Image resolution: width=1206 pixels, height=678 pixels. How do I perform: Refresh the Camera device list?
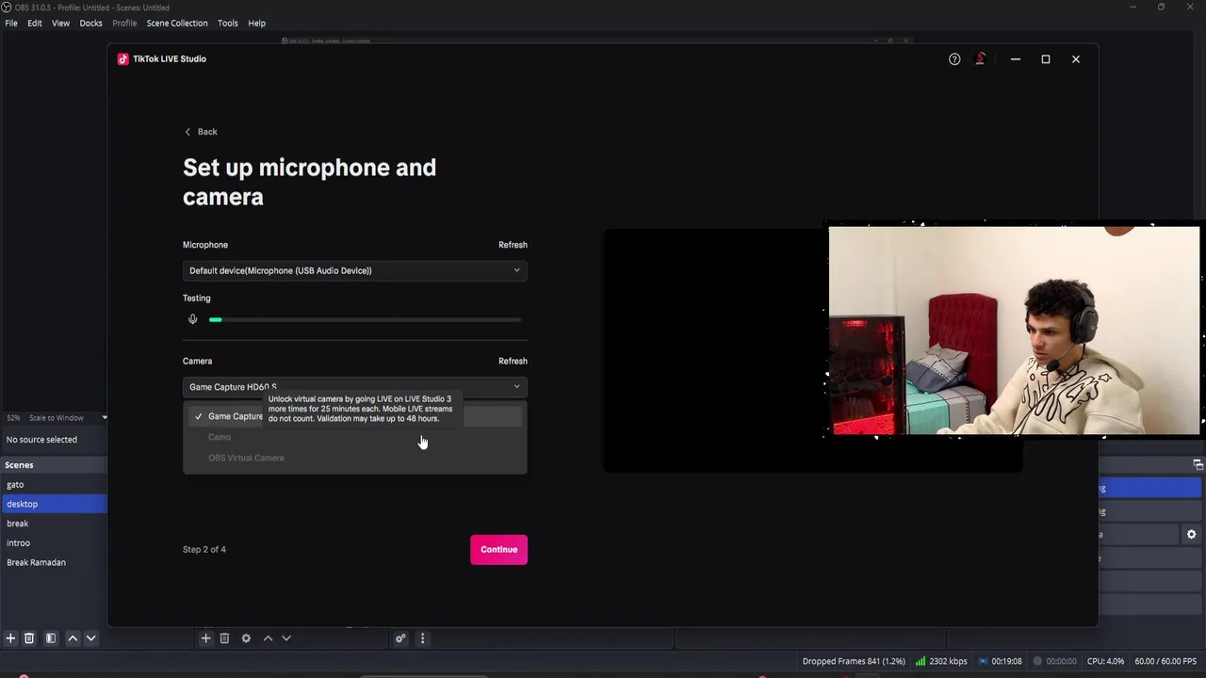pyautogui.click(x=513, y=362)
